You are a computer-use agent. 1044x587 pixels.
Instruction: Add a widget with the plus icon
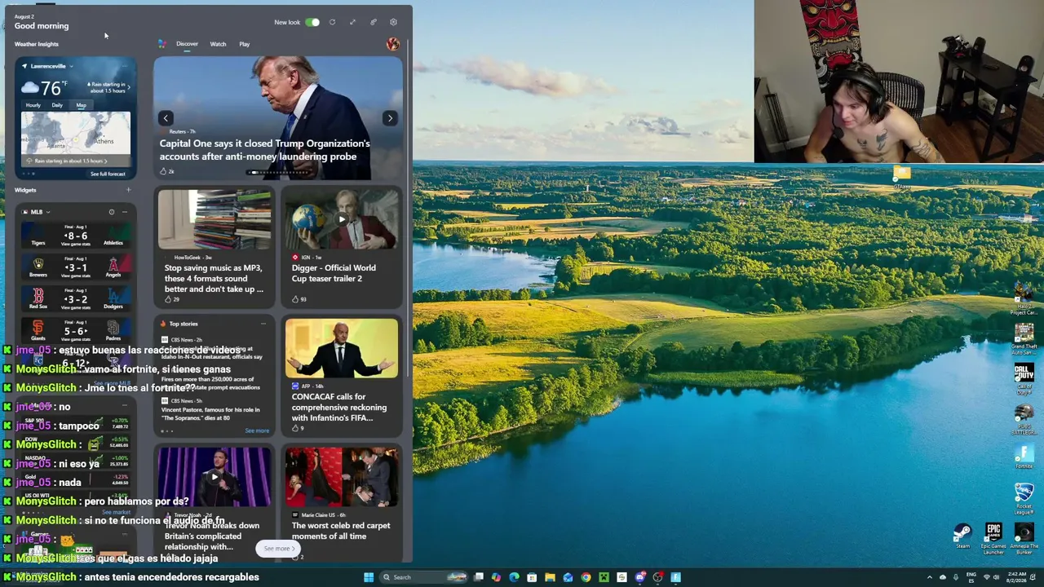(x=128, y=190)
